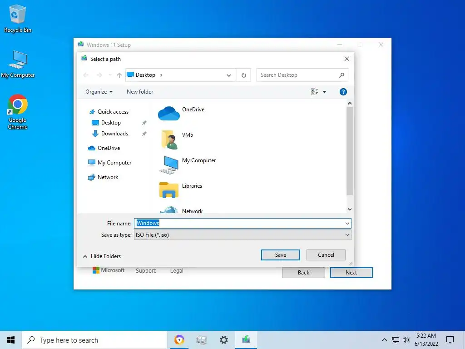Viewport: 465px width, 349px height.
Task: Select OneDrive in navigation pane
Action: [104, 148]
